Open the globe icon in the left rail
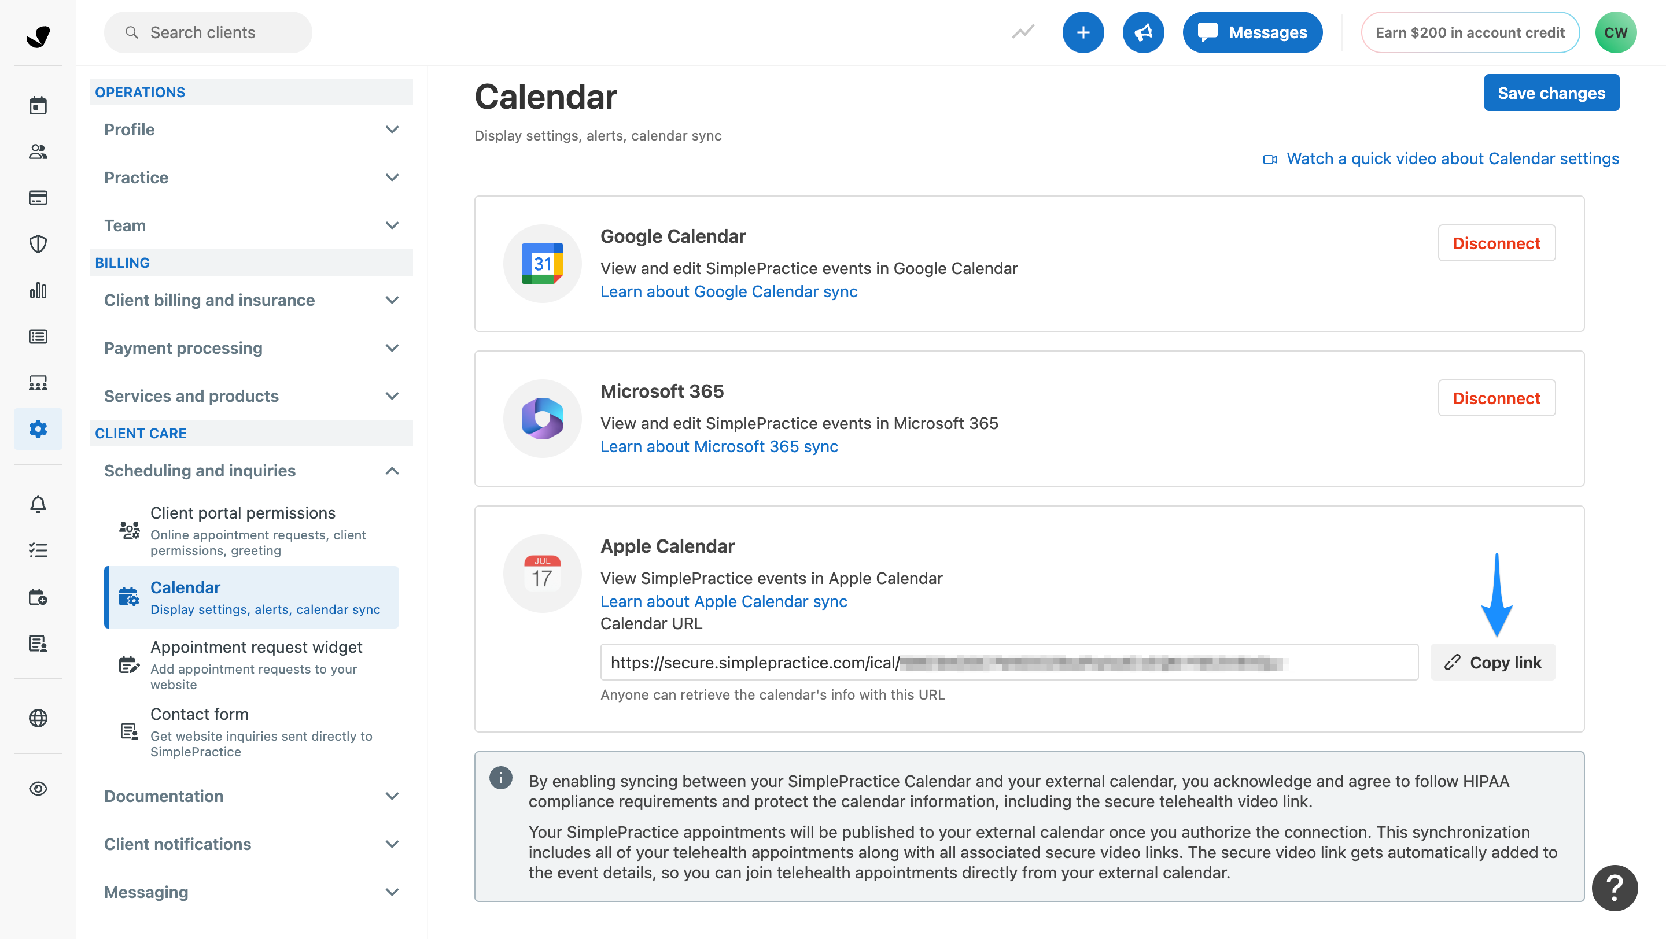The height and width of the screenshot is (939, 1666). point(38,718)
